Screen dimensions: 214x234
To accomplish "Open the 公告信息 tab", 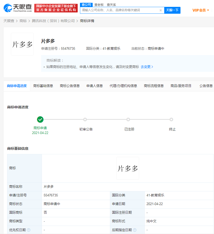I will (206, 86).
